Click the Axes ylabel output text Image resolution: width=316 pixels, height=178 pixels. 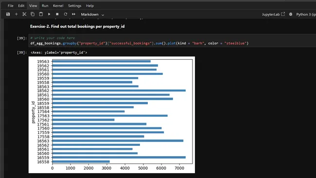point(59,53)
